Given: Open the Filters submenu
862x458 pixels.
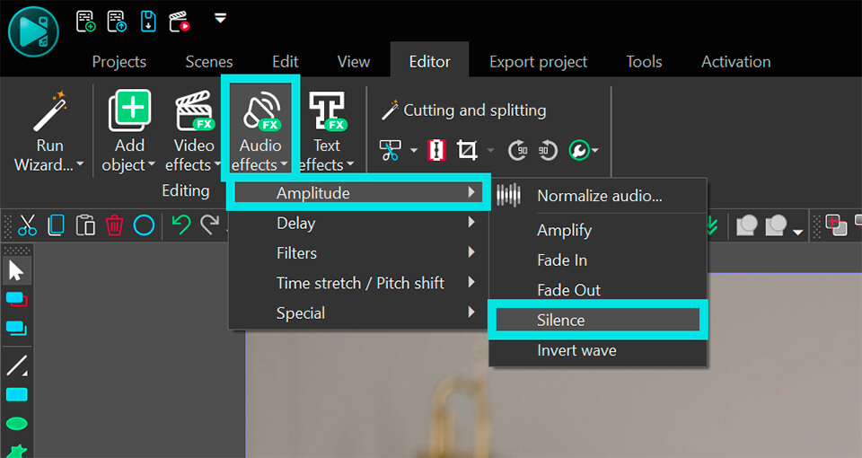Looking at the screenshot, I should [x=358, y=253].
